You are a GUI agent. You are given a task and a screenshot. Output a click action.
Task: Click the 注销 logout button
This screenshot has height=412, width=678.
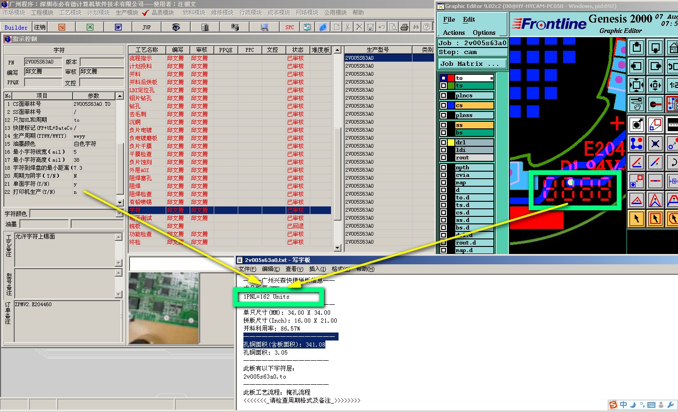[x=40, y=27]
